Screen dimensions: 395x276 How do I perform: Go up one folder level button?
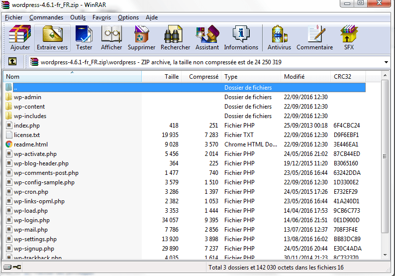(12, 62)
